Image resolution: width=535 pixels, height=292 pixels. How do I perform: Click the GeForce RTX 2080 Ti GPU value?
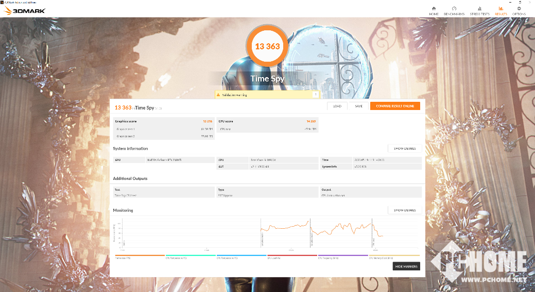coord(180,160)
